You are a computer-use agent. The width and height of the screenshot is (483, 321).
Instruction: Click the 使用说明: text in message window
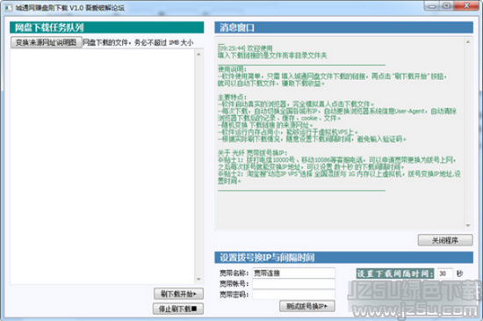[232, 69]
